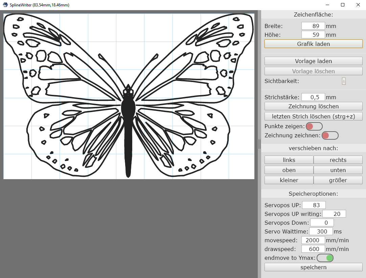Click the Zeichnung löschen button
The width and height of the screenshot is (366, 278).
313,106
